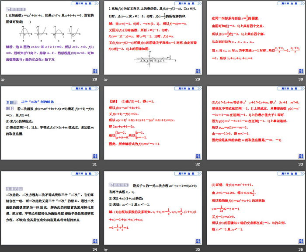Click the animation star icon under slide 29
This screenshot has width=306, height=252.
click(x=106, y=80)
